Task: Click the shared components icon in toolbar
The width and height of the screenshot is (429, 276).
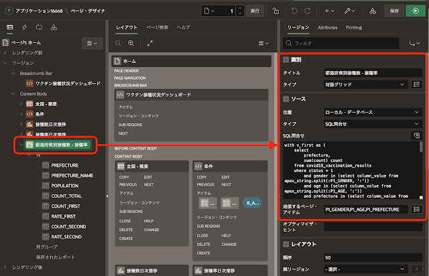Action: pos(373,11)
